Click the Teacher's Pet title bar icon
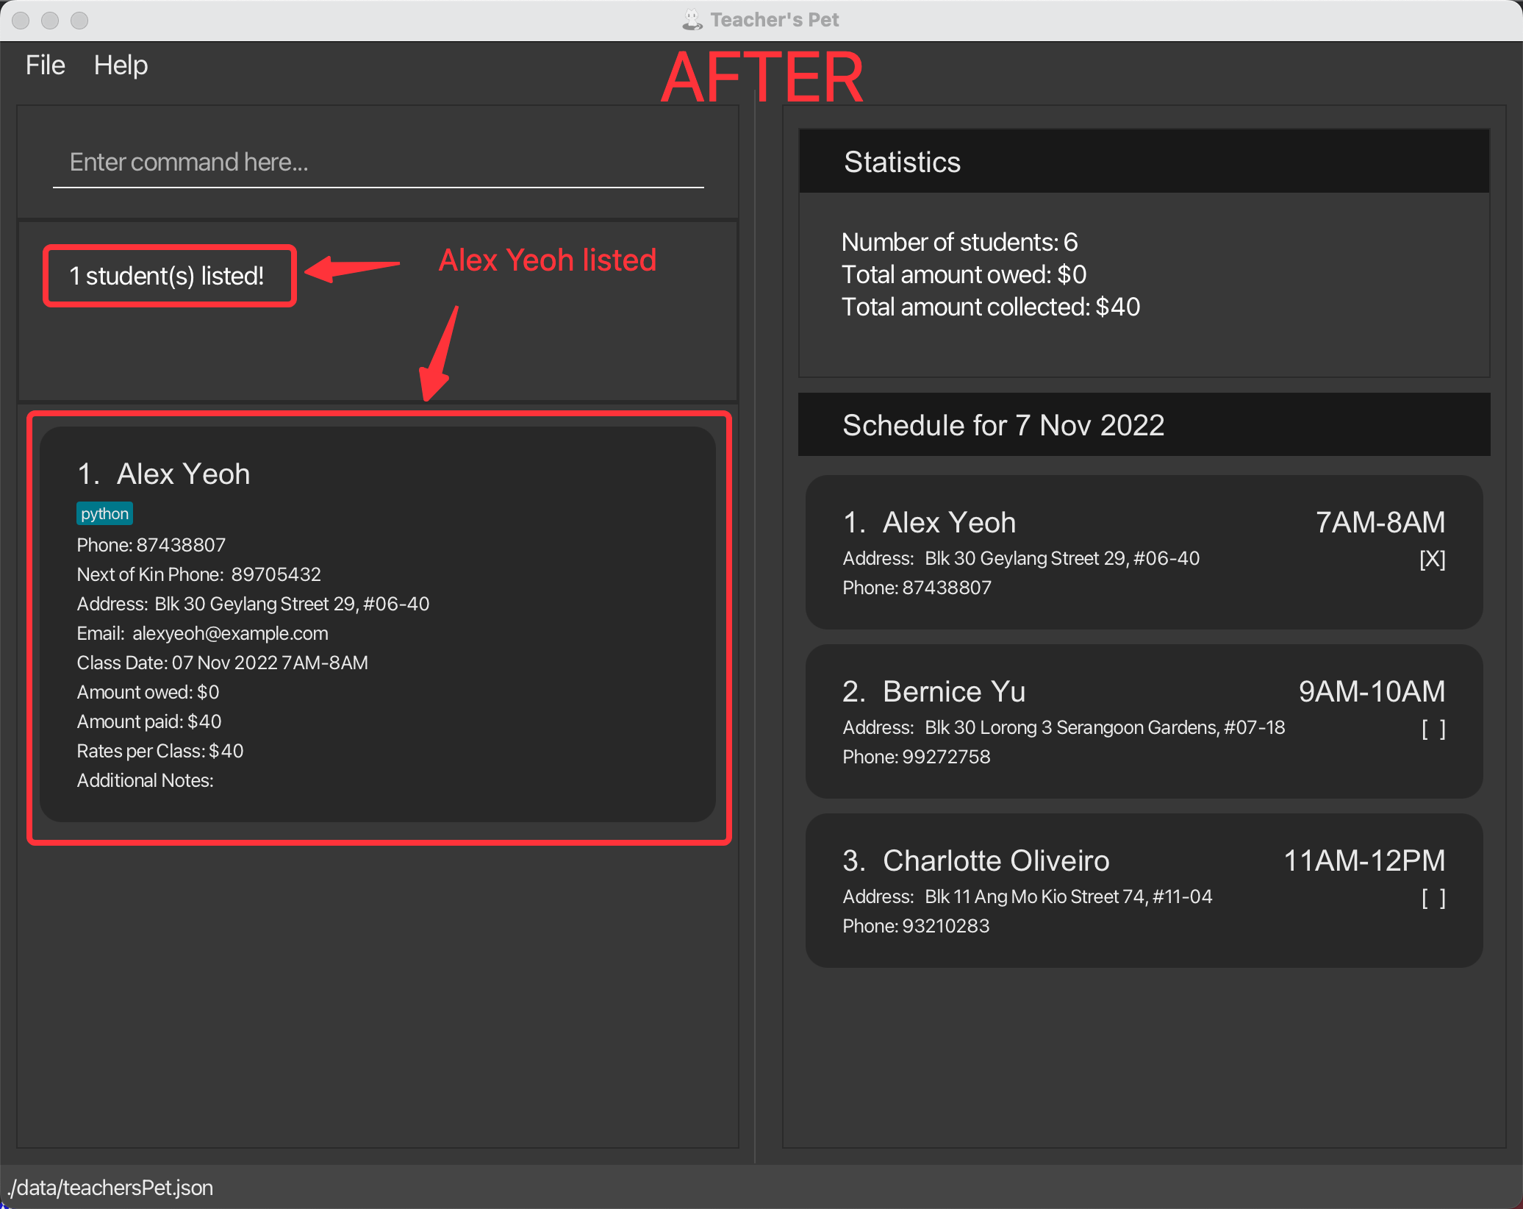 [x=692, y=20]
